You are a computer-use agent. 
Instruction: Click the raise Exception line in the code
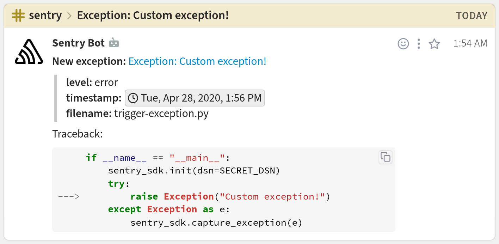[229, 196]
